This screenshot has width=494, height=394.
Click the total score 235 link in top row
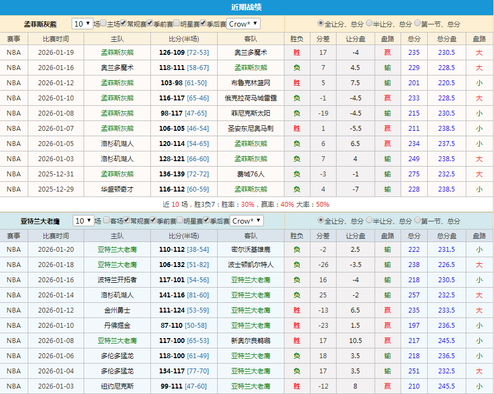pos(414,52)
